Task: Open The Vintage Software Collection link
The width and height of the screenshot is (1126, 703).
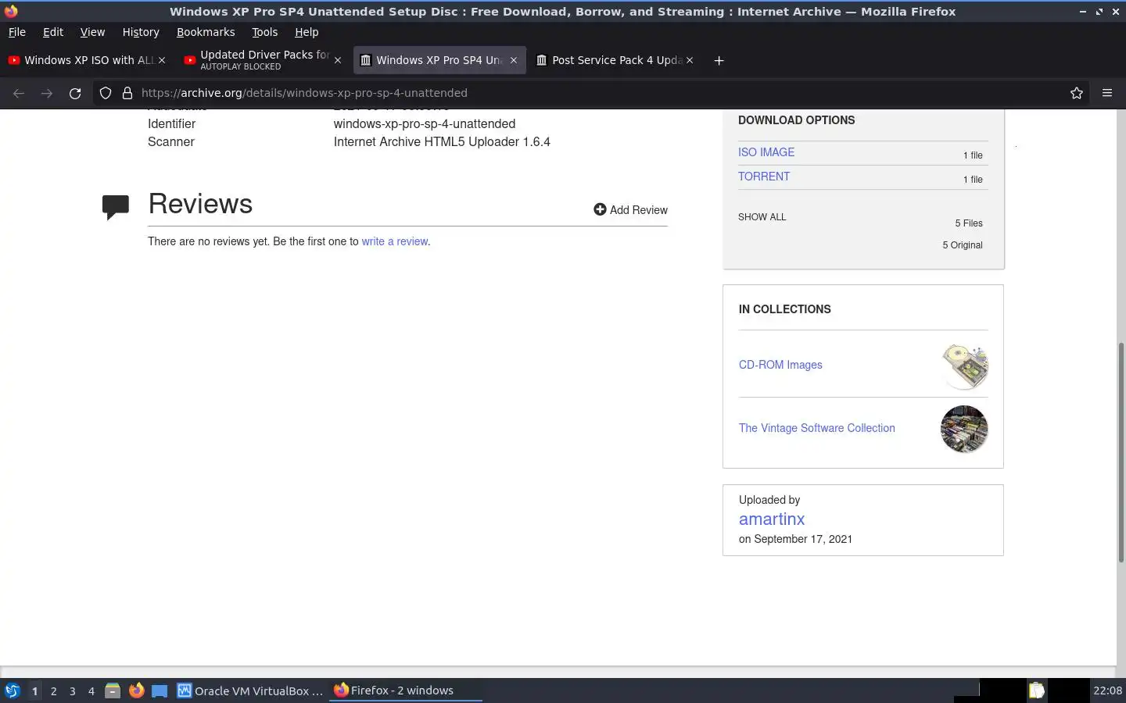Action: pos(817,428)
